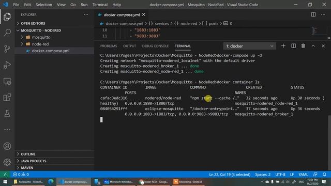Click the feedback icon in status bar
Viewport: 331px width, 186px height.
(315, 175)
